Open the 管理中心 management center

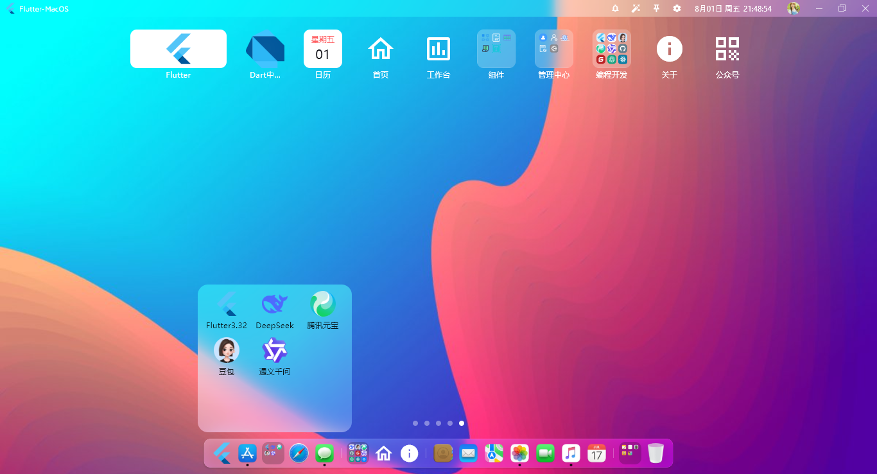(x=553, y=48)
